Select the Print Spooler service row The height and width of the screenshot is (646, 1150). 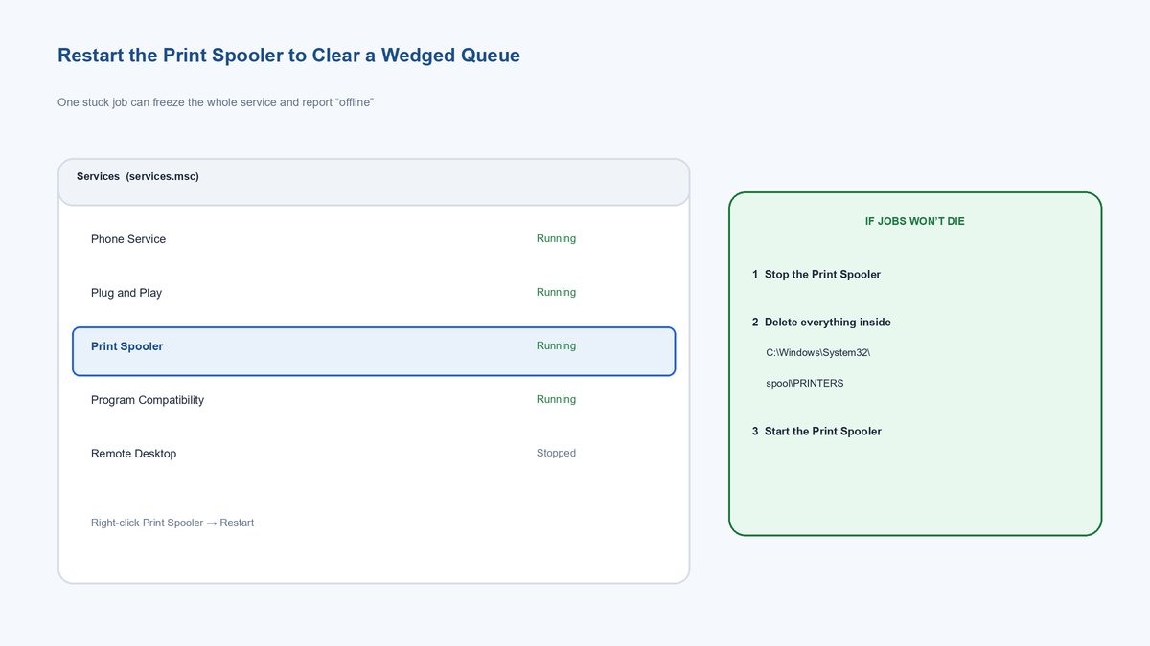(x=374, y=351)
